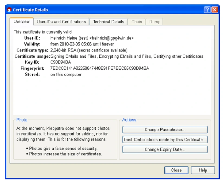Click the Help button at bottom
This screenshot has width=223, height=182.
(203, 170)
